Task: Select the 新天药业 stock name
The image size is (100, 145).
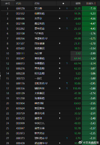Action: (39, 133)
